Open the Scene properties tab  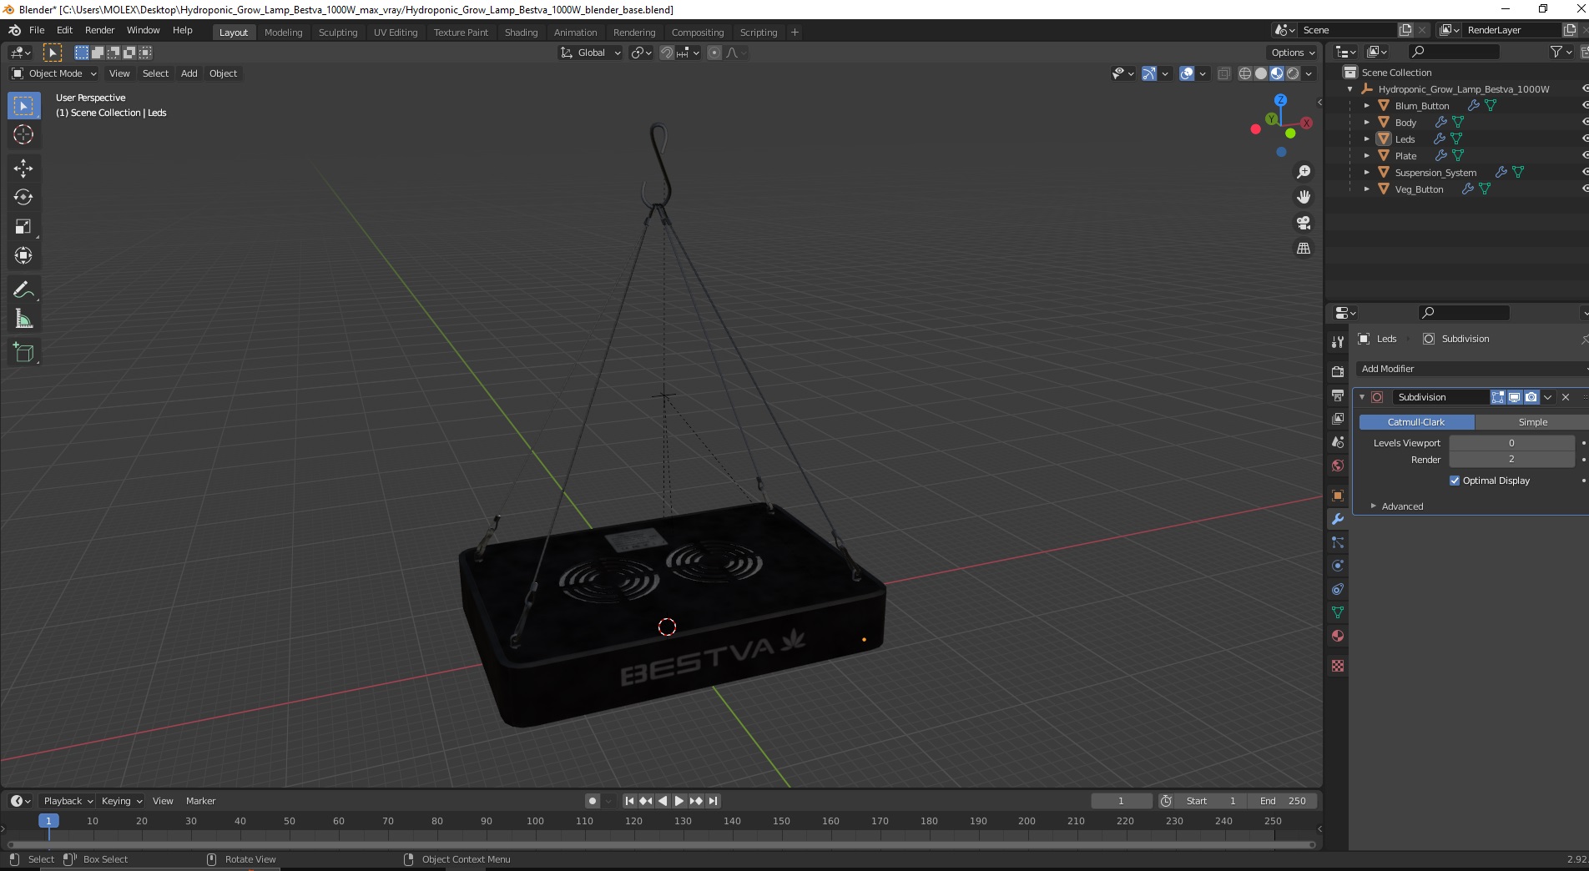coord(1338,441)
